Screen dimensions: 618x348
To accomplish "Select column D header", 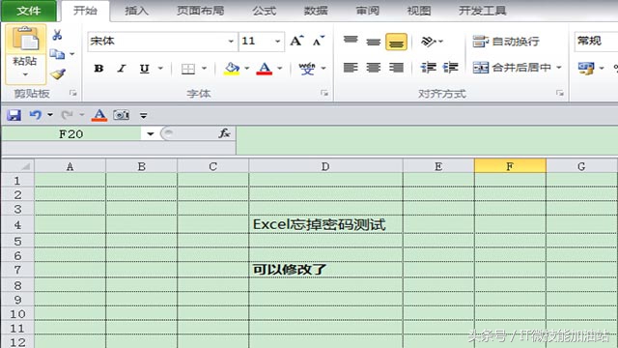I will [x=325, y=166].
